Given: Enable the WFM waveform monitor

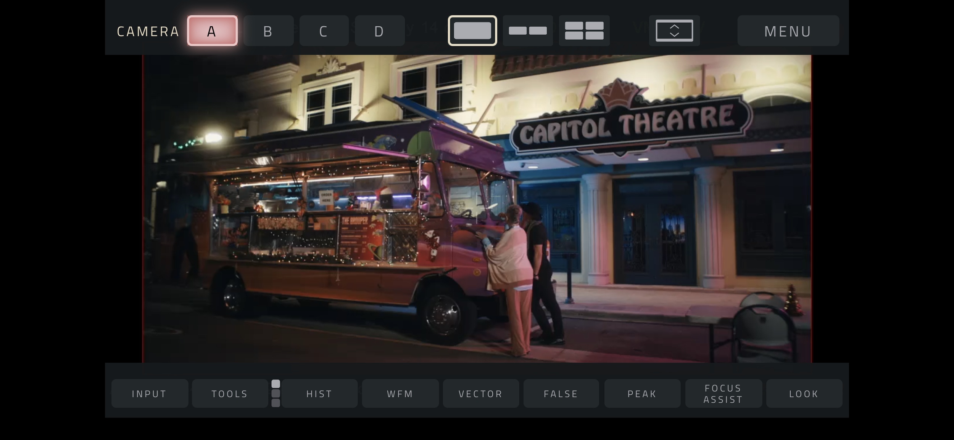Looking at the screenshot, I should 400,394.
